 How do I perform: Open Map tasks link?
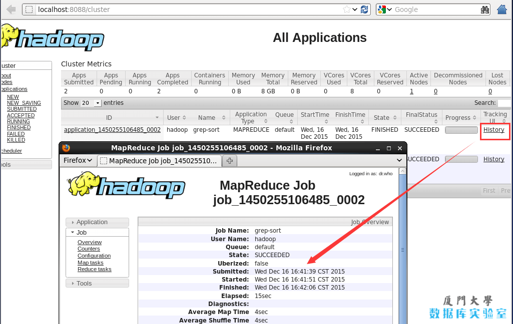(90, 263)
